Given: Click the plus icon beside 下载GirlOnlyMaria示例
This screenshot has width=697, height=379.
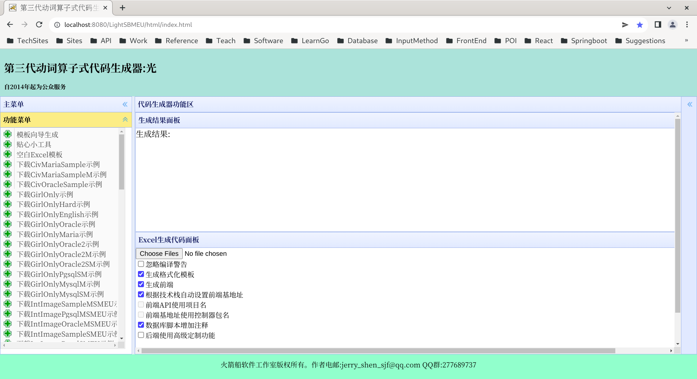Looking at the screenshot, I should click(x=8, y=234).
